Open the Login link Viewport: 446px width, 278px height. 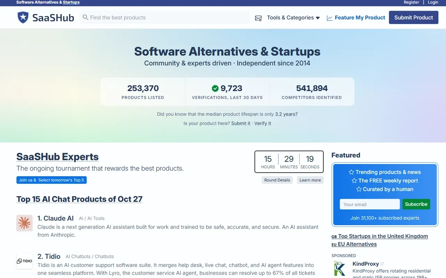click(433, 2)
